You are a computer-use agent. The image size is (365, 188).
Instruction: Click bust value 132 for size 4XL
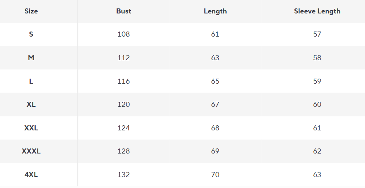click(124, 175)
